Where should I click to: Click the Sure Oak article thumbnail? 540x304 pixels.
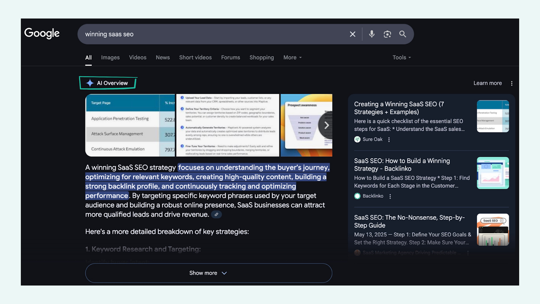(x=493, y=116)
